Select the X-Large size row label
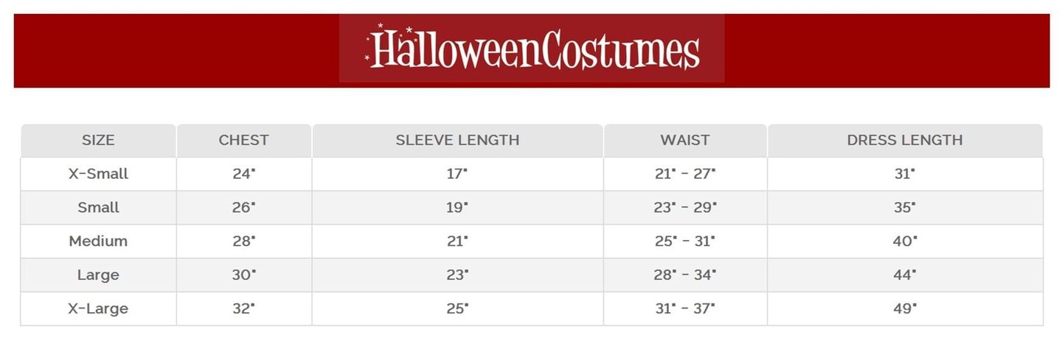The width and height of the screenshot is (1062, 346). 98,309
